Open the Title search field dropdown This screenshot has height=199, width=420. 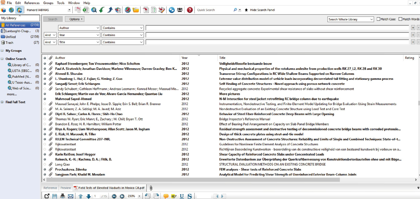pos(79,42)
